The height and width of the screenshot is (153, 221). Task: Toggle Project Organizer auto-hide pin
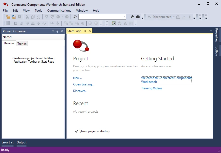pos(57,31)
